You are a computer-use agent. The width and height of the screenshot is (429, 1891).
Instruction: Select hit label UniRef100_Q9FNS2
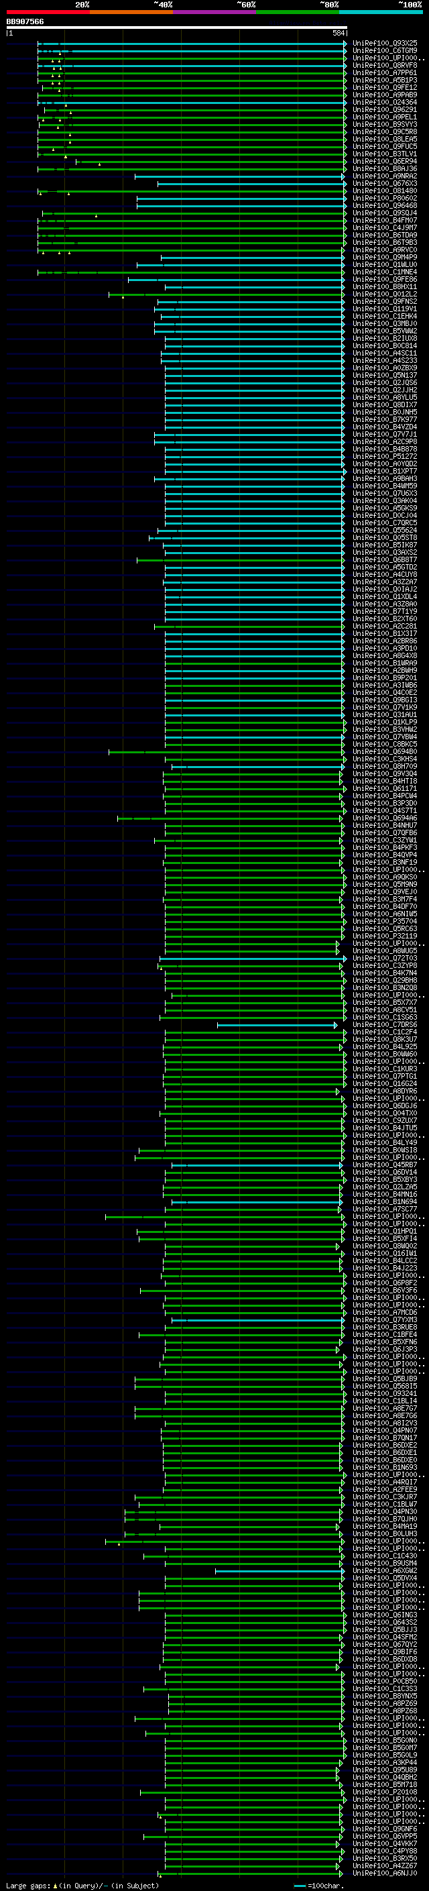pyautogui.click(x=384, y=301)
